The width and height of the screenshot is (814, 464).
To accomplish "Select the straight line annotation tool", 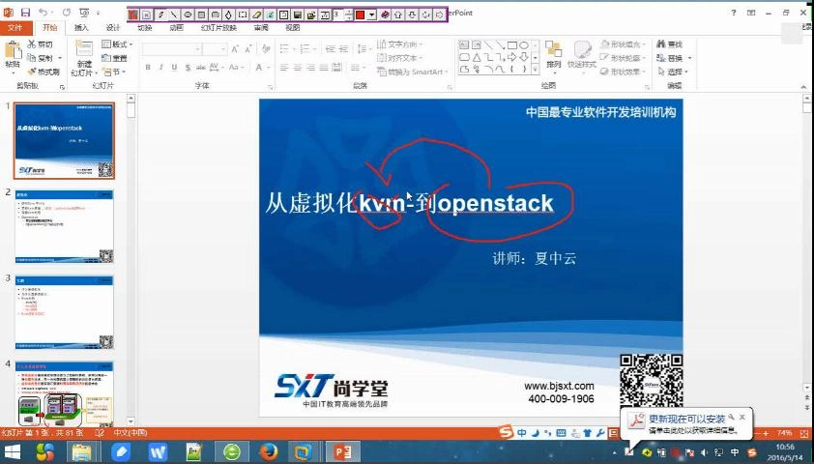I will pos(174,15).
